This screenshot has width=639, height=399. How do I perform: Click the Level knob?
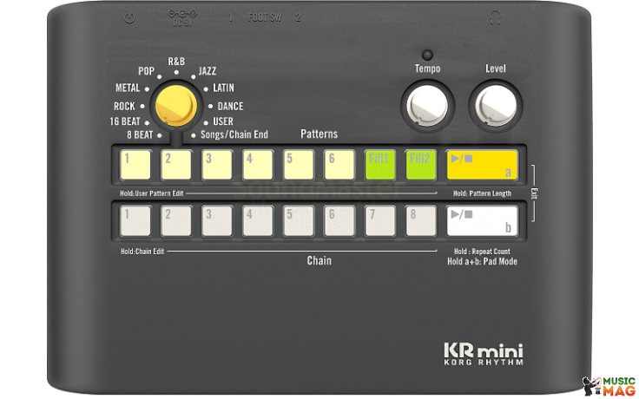496,106
